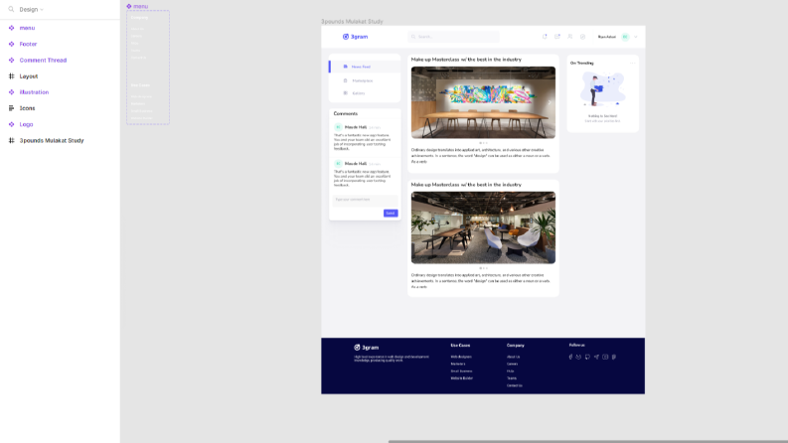Select the Marketplace menu item
This screenshot has height=443, width=788.
pos(365,80)
